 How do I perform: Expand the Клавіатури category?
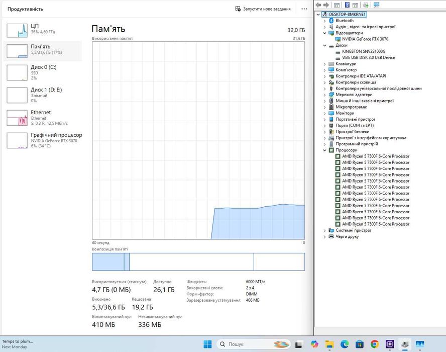coord(324,64)
